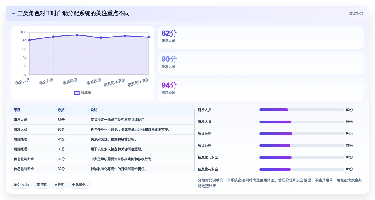Click the table cell 92分
375x200 pixels.
tap(61, 159)
